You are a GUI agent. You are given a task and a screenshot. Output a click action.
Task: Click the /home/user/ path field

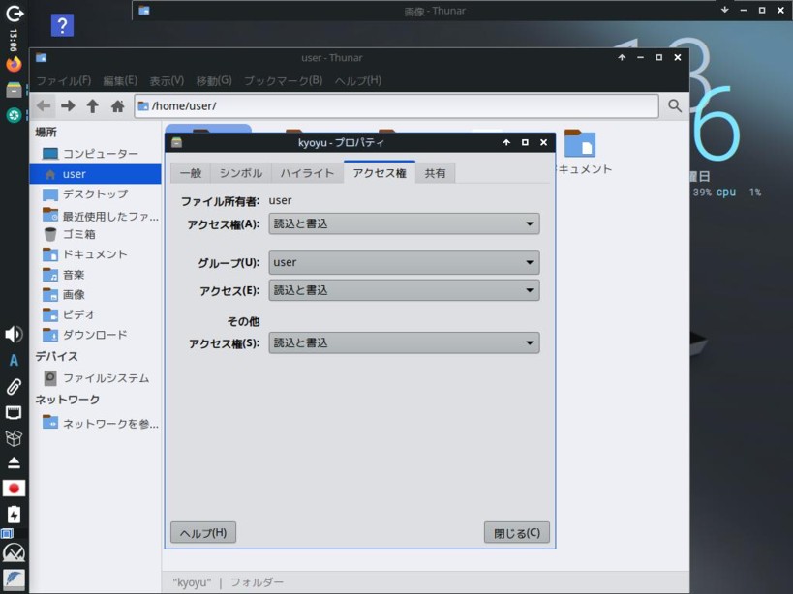click(397, 106)
